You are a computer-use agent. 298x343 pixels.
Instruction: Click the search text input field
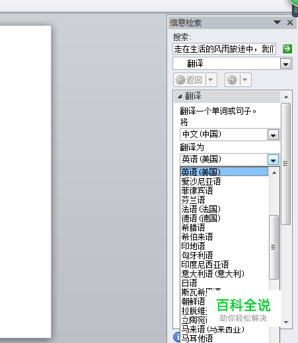pos(224,49)
